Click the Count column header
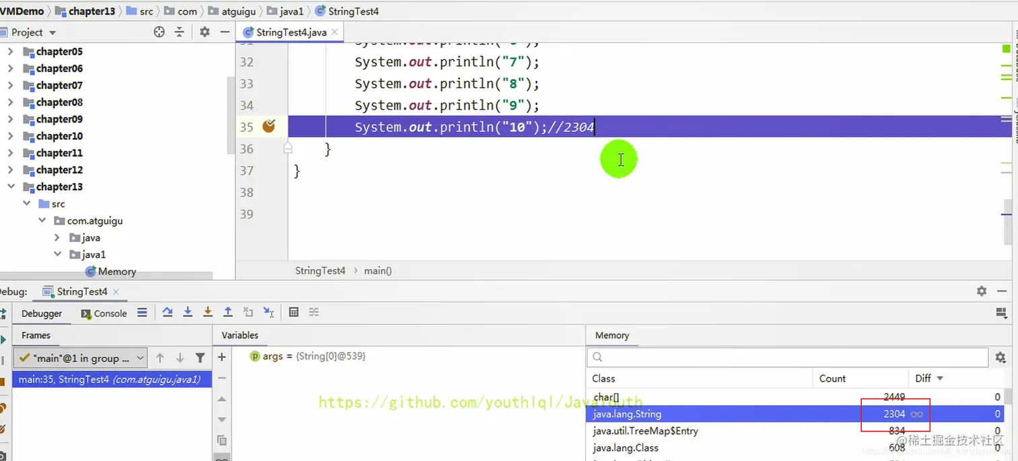Screen dimensions: 1018x461 (x=832, y=378)
